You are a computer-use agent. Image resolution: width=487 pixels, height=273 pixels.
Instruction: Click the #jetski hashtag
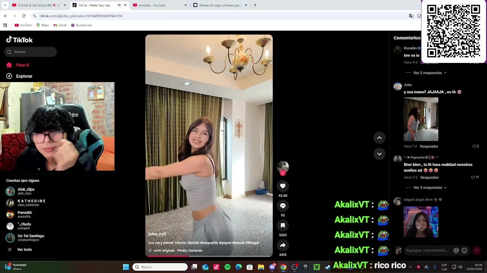(x=194, y=243)
